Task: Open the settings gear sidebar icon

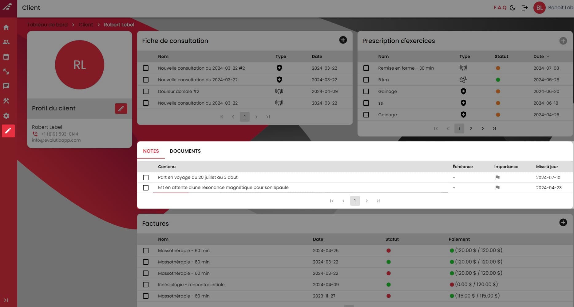Action: click(6, 116)
